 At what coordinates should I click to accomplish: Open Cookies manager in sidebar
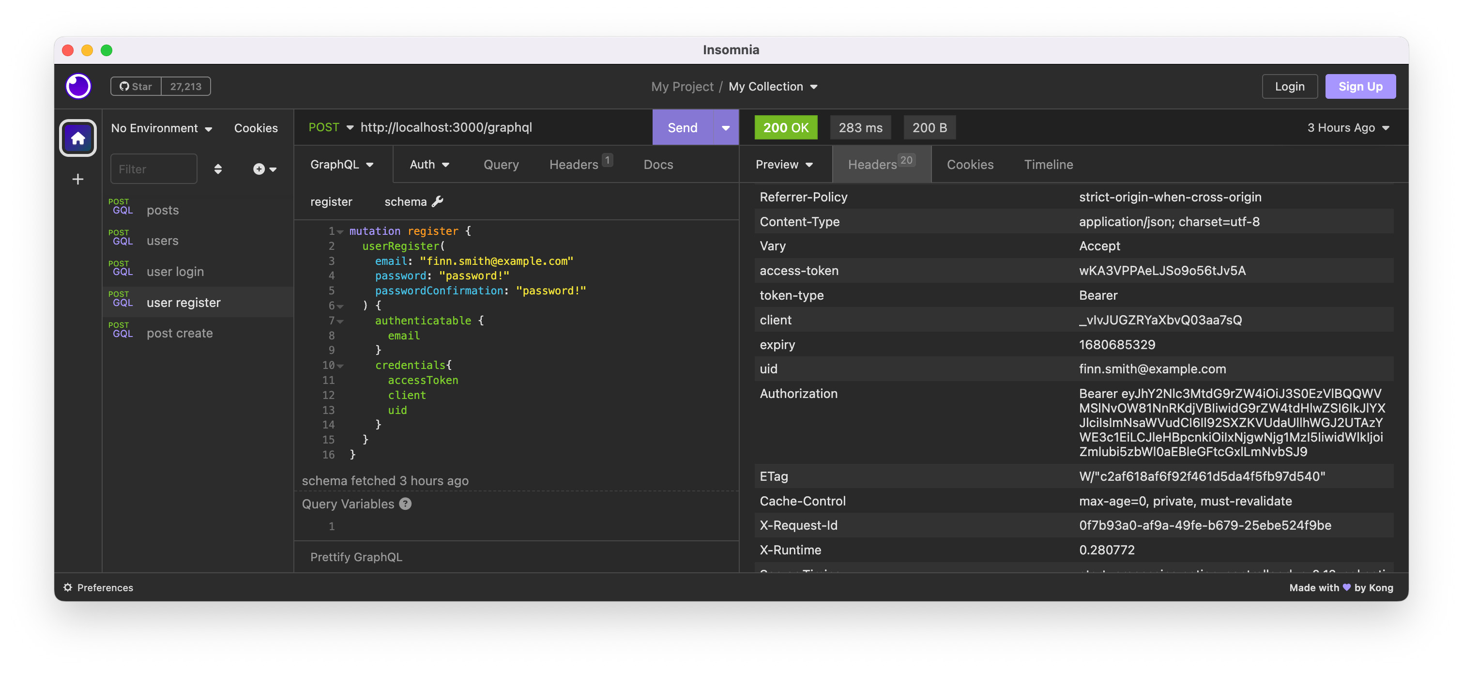256,128
